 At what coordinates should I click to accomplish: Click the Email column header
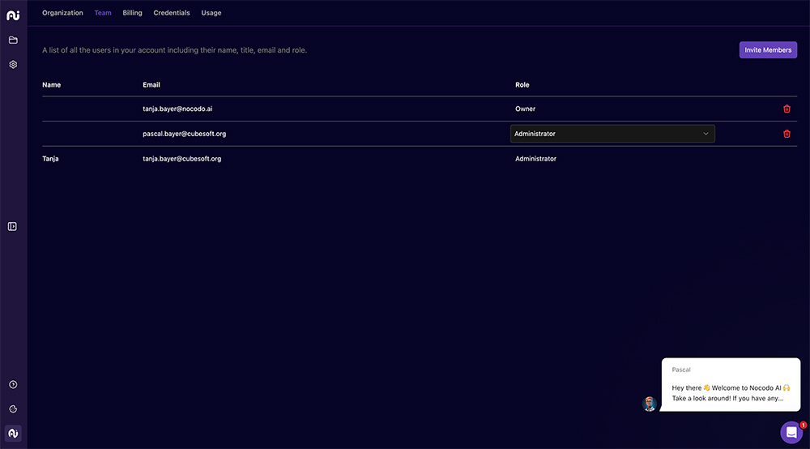pos(151,85)
